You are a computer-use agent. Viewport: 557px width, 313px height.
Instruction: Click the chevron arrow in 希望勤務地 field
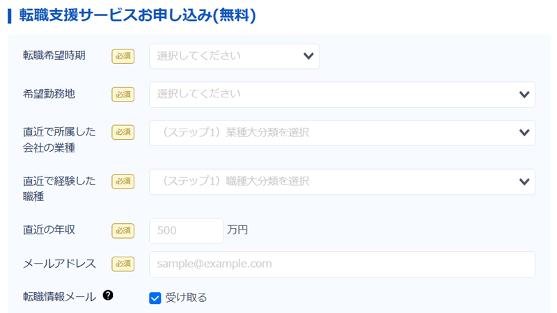pos(524,95)
